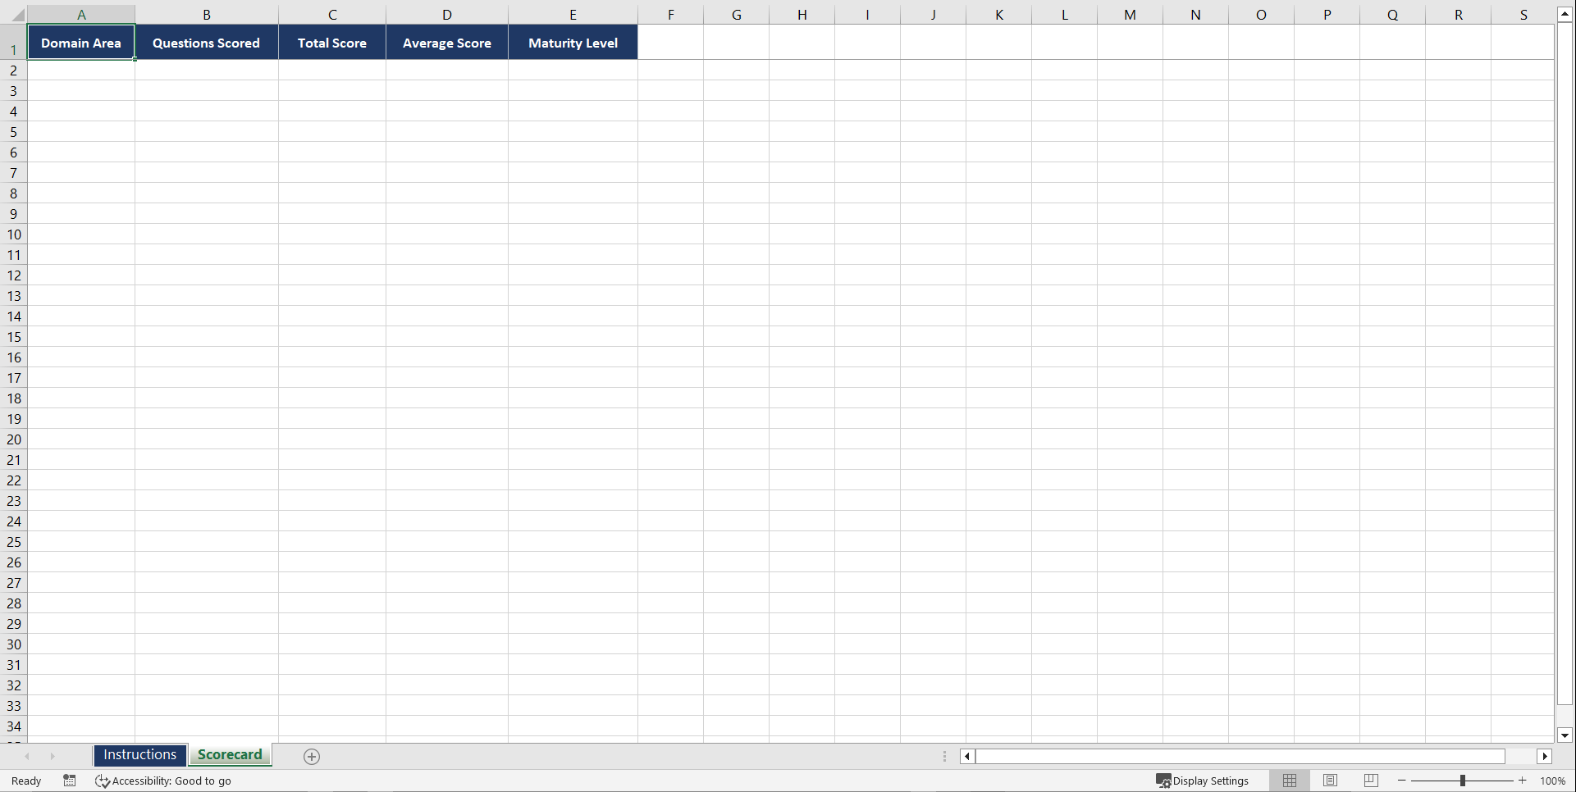Switch to Page Layout view
The height and width of the screenshot is (792, 1576).
click(1330, 781)
